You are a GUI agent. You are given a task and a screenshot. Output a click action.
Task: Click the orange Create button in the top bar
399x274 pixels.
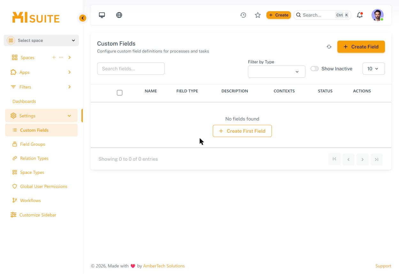(279, 15)
